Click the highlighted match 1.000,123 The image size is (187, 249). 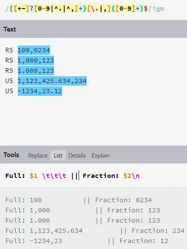coord(36,71)
